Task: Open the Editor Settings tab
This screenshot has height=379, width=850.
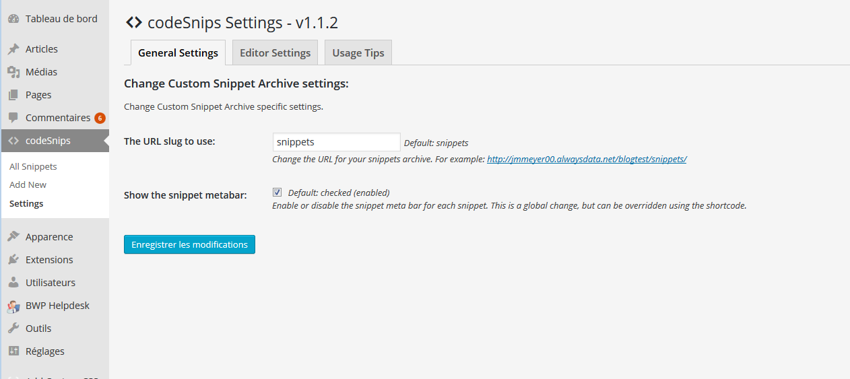Action: click(x=275, y=53)
